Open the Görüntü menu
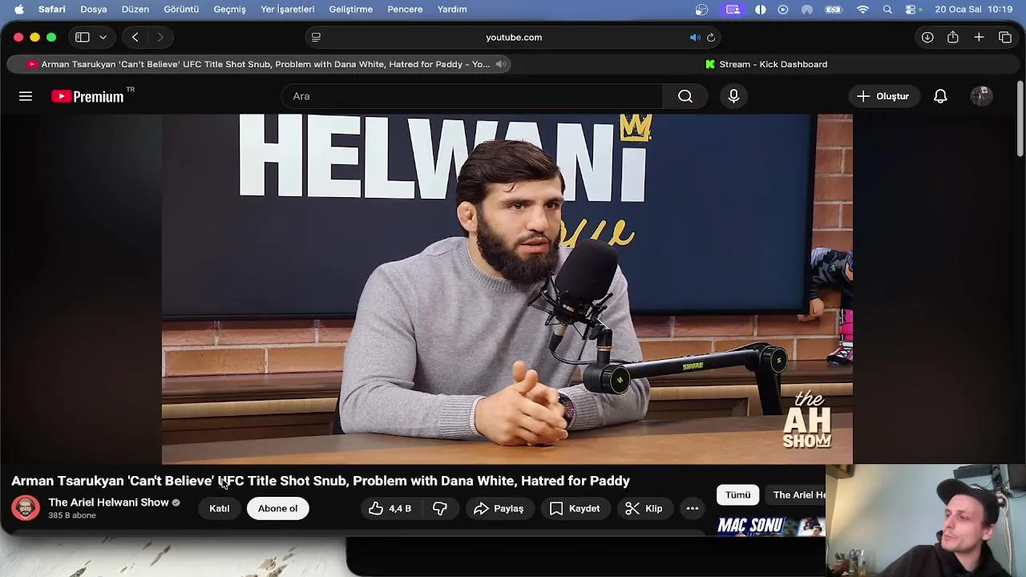Screen dimensions: 1026x577 (x=181, y=9)
